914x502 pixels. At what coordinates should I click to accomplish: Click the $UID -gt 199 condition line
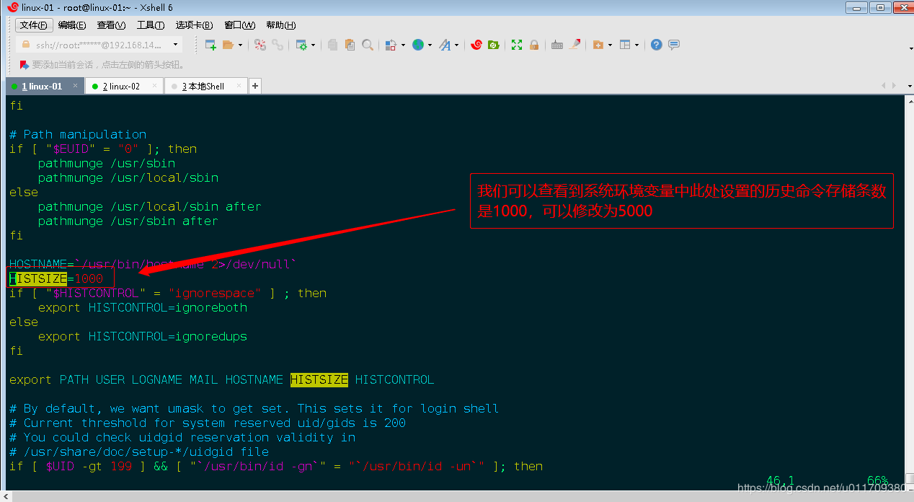pyautogui.click(x=276, y=466)
